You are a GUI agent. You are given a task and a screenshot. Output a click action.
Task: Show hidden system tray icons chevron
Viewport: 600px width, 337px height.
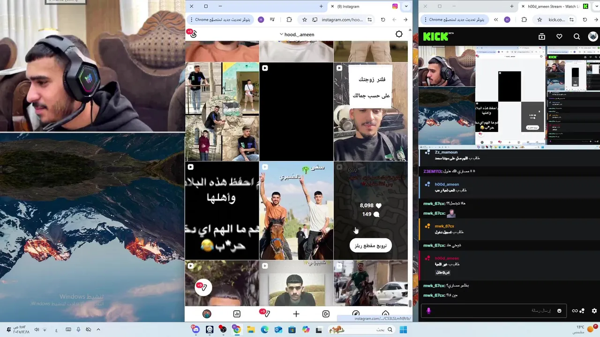point(98,330)
